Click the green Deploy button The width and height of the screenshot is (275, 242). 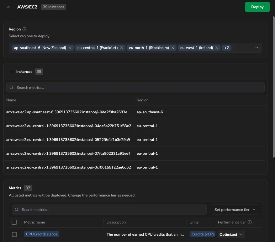(x=257, y=7)
